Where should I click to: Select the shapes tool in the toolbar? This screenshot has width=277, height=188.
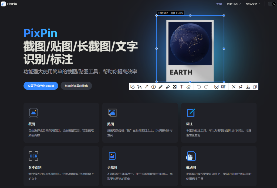133,87
